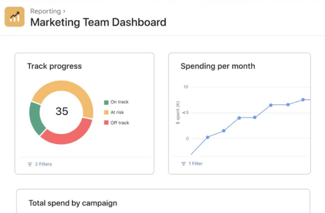Open the 1 Filter link
The width and height of the screenshot is (325, 213).
click(x=195, y=164)
